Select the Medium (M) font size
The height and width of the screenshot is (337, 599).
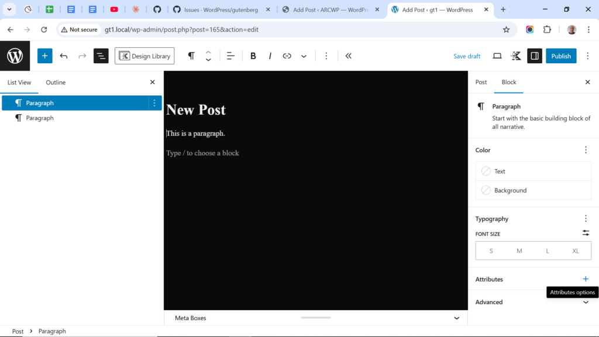pyautogui.click(x=519, y=251)
